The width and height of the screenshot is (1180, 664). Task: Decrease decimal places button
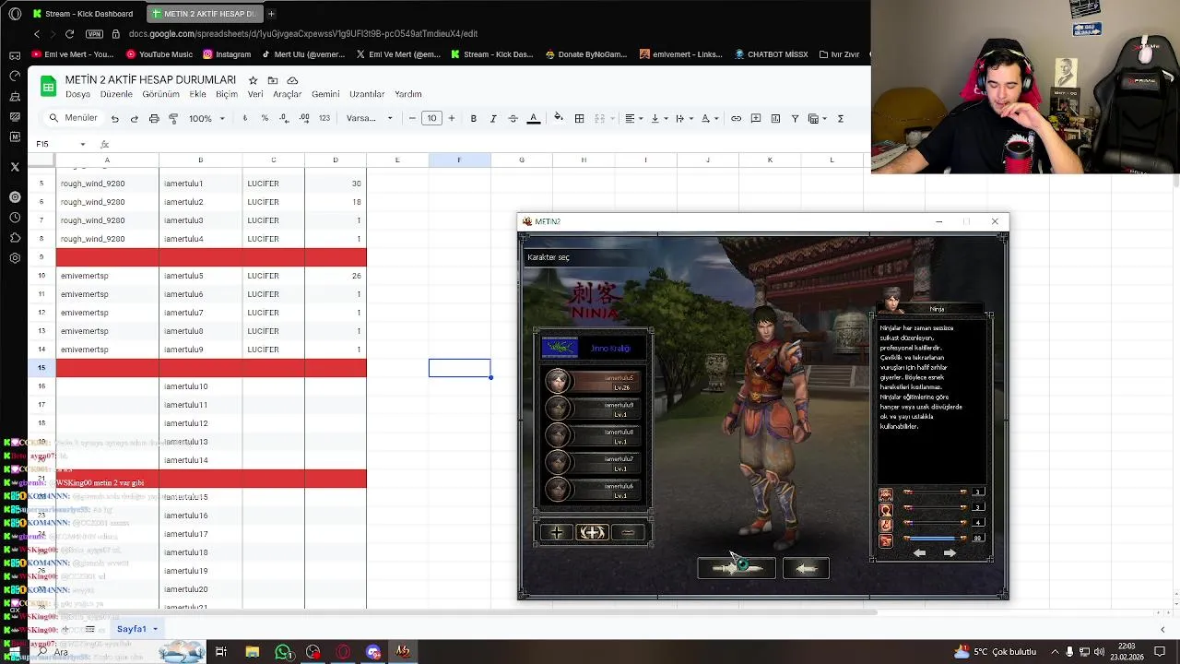284,118
